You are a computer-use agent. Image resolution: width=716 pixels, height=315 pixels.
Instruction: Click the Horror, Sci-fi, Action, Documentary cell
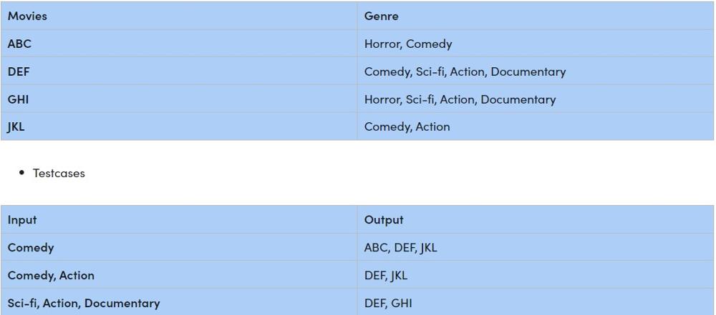click(x=535, y=99)
